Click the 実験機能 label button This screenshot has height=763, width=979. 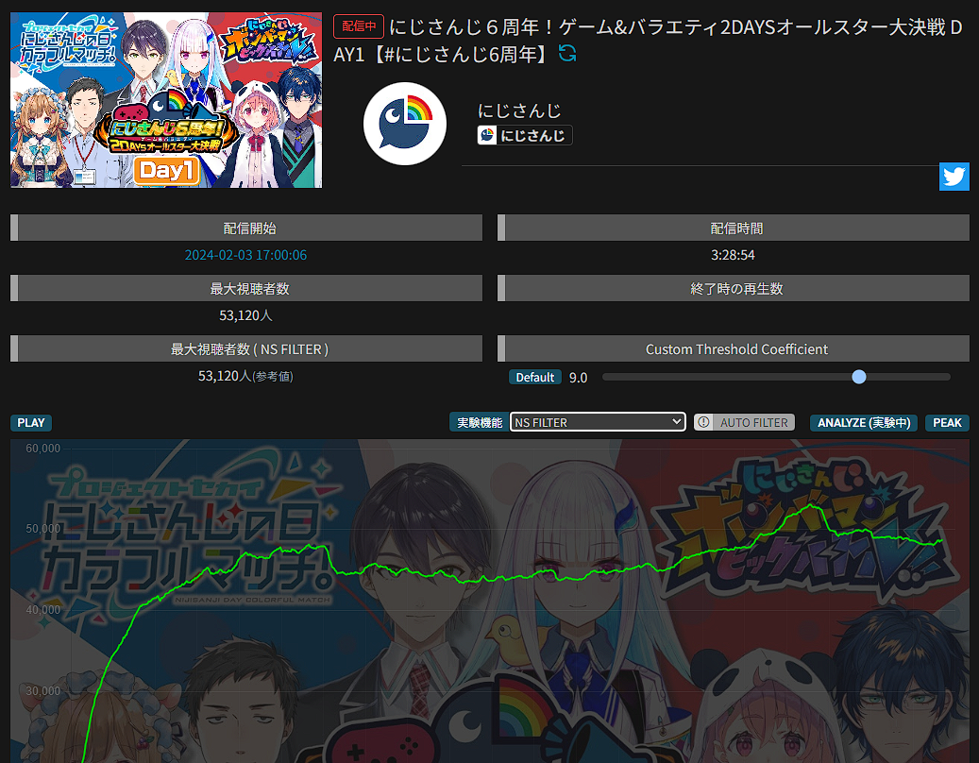click(479, 423)
